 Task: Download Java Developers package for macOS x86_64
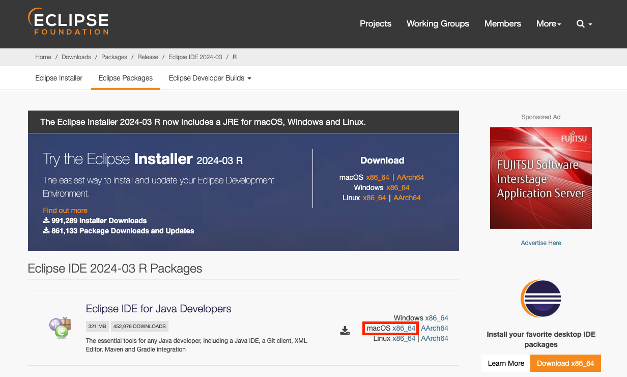click(404, 328)
